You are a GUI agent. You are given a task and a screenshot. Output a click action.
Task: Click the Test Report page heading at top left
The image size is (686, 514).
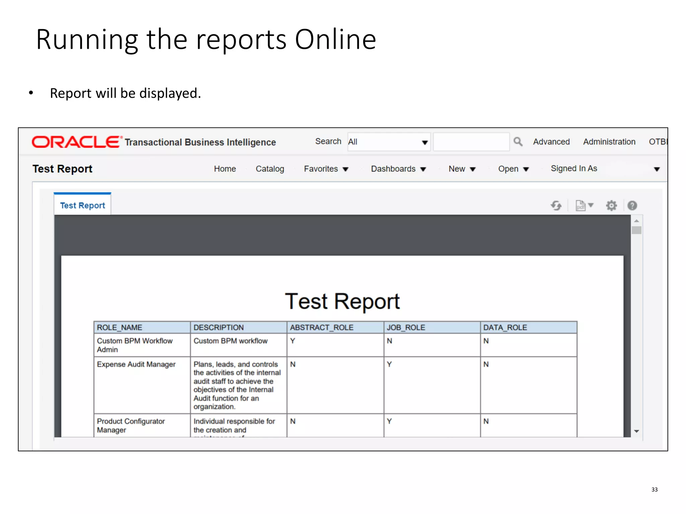coord(62,169)
